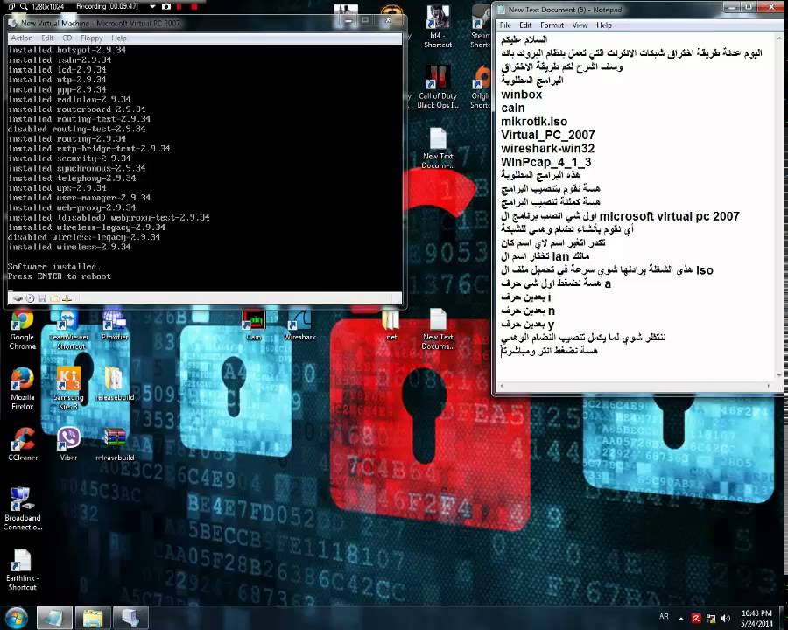Select New Text Document icon below Call of Duty
The image size is (788, 630).
438,148
